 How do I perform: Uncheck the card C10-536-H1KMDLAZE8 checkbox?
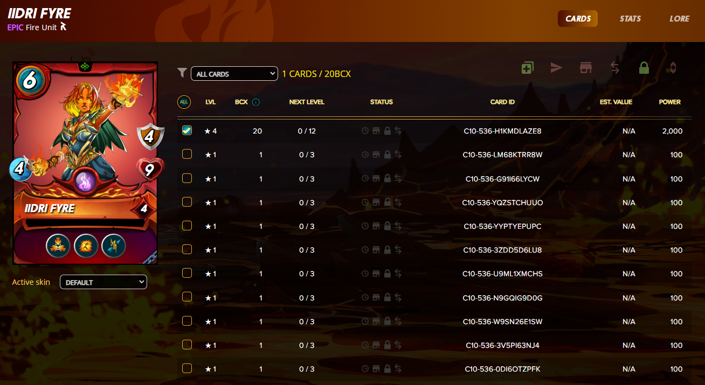pos(187,130)
